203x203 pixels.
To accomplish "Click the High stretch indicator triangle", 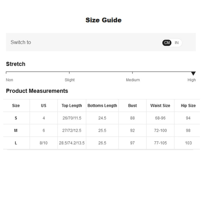I will pyautogui.click(x=193, y=73).
